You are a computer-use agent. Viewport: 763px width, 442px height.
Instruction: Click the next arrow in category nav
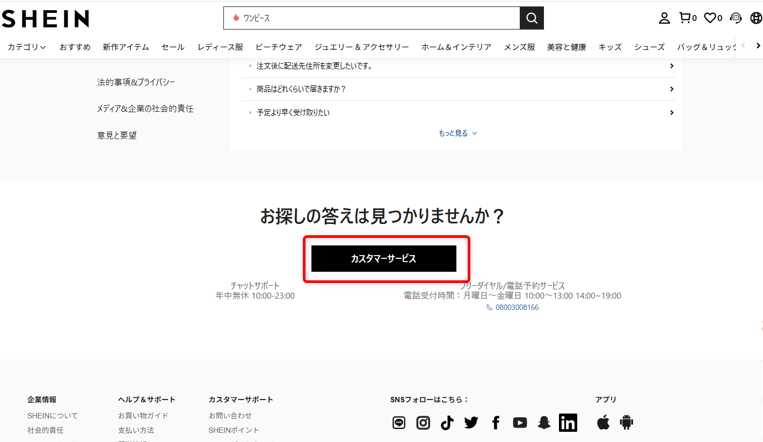(x=758, y=46)
